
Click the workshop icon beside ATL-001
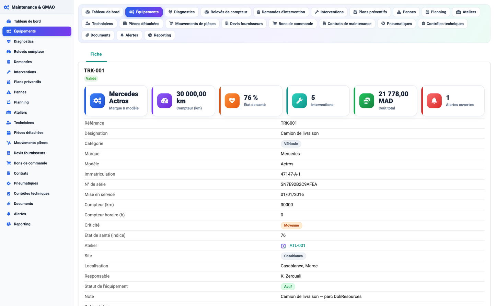click(x=283, y=246)
